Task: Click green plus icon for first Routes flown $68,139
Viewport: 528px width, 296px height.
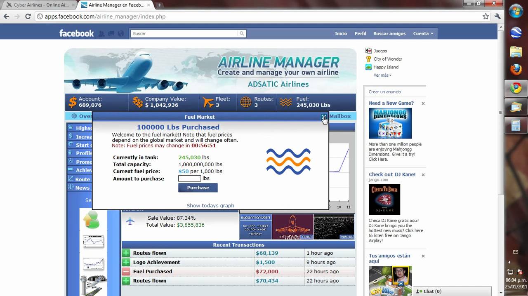Action: click(126, 253)
